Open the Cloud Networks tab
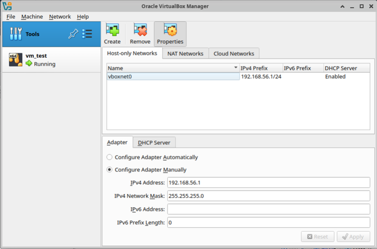The image size is (377, 249). pos(234,54)
